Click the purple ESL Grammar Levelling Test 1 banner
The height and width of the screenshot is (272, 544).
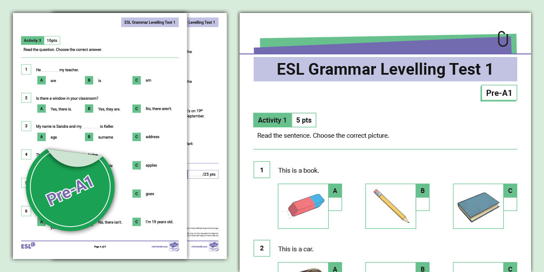pos(385,70)
